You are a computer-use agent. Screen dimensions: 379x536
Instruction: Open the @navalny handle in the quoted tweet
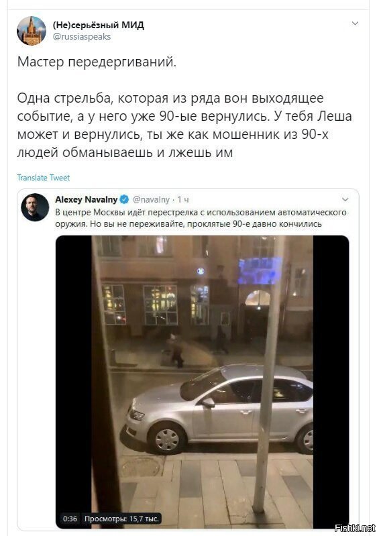click(151, 200)
